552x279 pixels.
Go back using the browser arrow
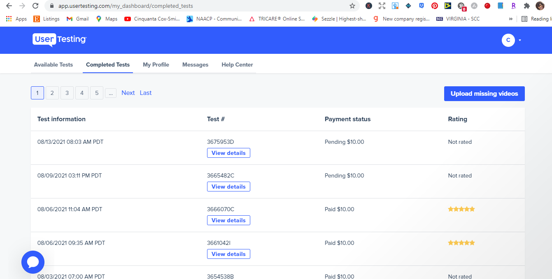9,6
